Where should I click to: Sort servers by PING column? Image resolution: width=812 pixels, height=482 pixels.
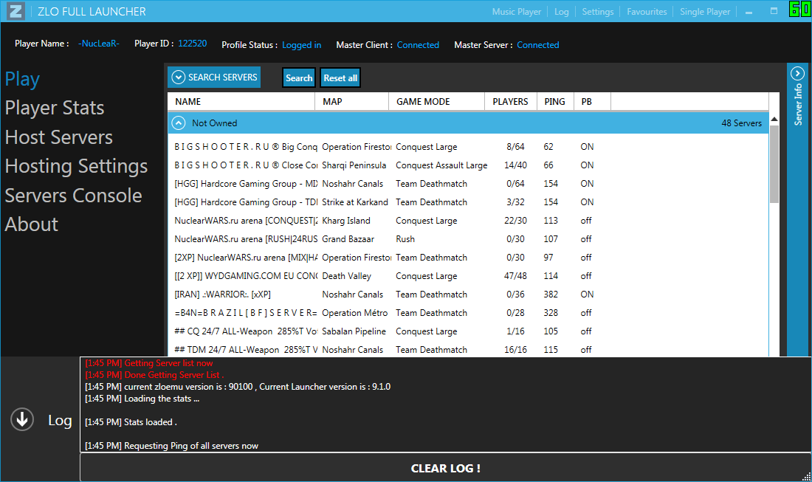point(555,101)
